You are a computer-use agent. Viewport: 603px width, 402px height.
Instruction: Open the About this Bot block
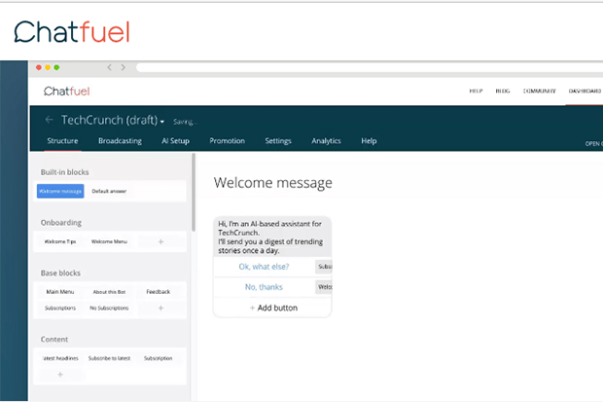click(x=109, y=292)
